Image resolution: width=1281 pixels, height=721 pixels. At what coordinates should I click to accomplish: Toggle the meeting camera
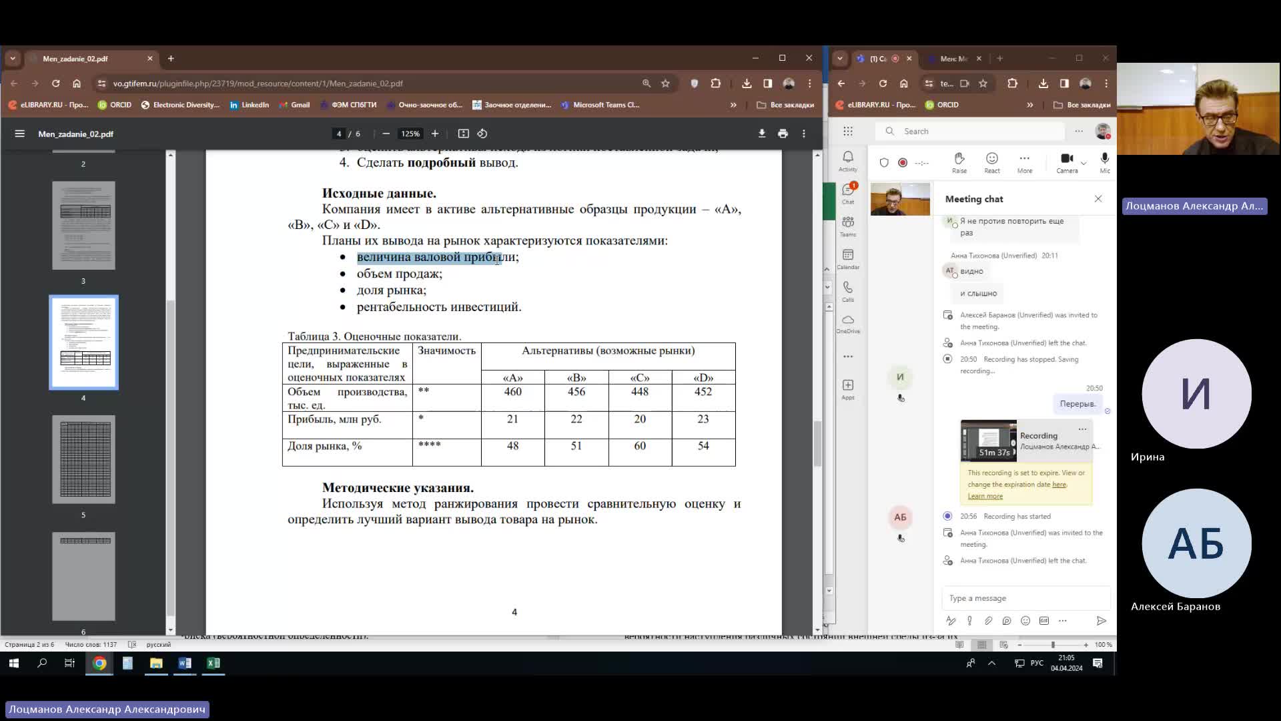coord(1067,162)
